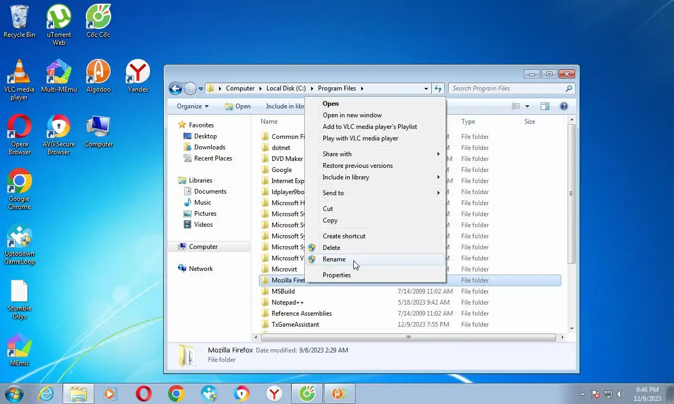Click the horizontal scrollbar thumb in file list
This screenshot has width=674, height=404.
[408, 337]
